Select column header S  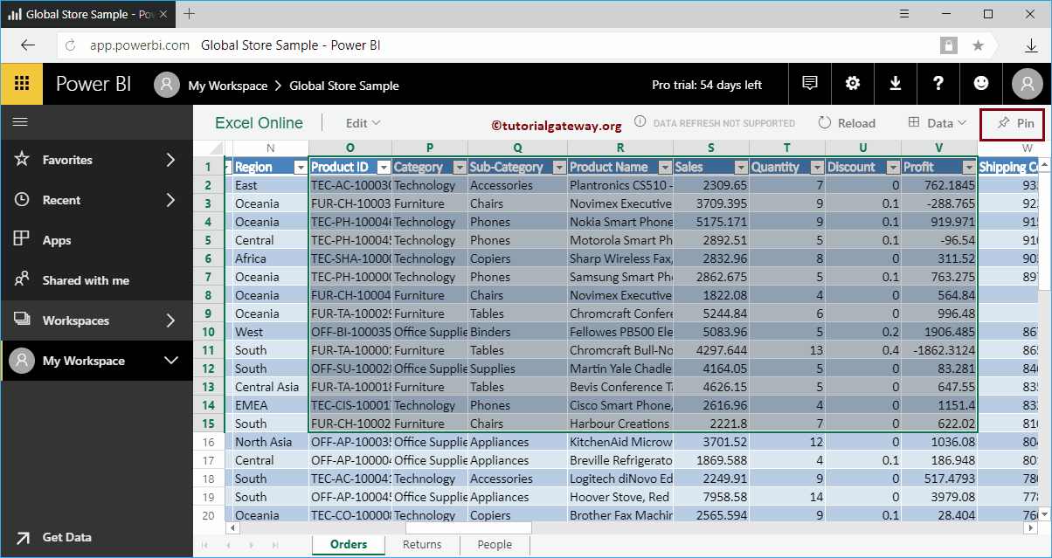[711, 148]
